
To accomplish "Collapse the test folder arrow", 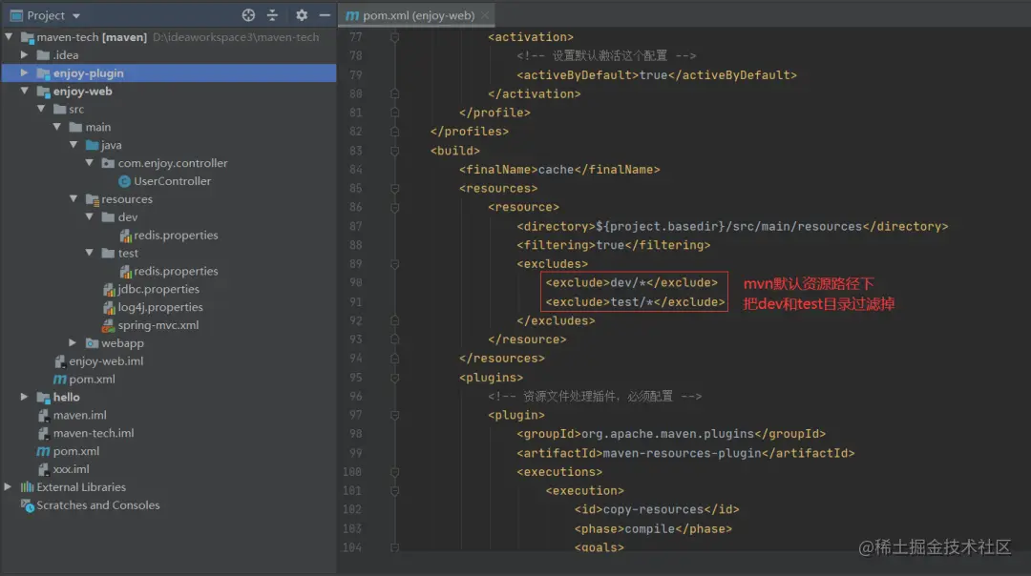I will pos(90,253).
